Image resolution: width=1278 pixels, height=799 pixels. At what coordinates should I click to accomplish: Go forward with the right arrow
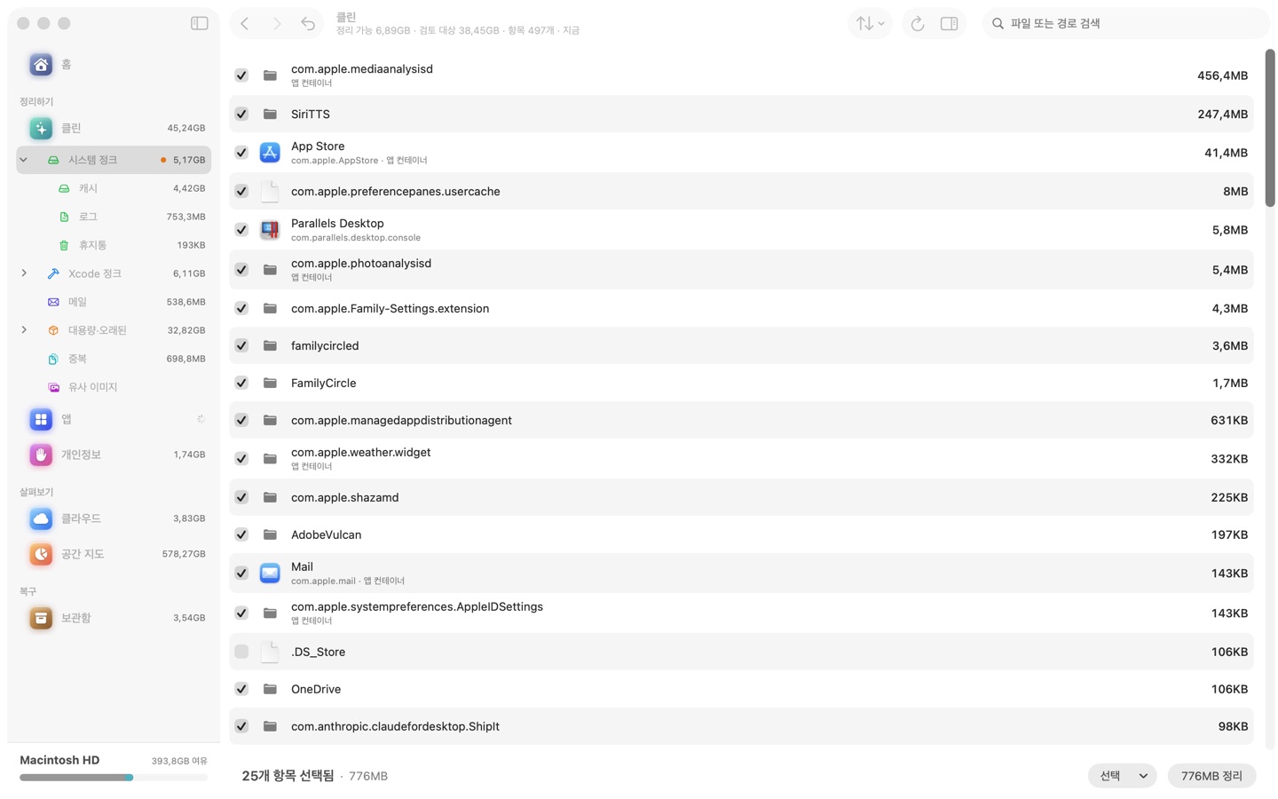tap(277, 23)
